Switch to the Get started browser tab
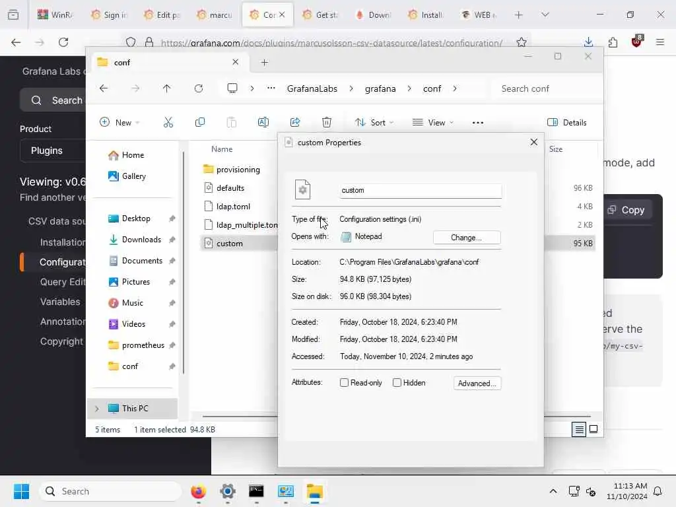 click(321, 15)
